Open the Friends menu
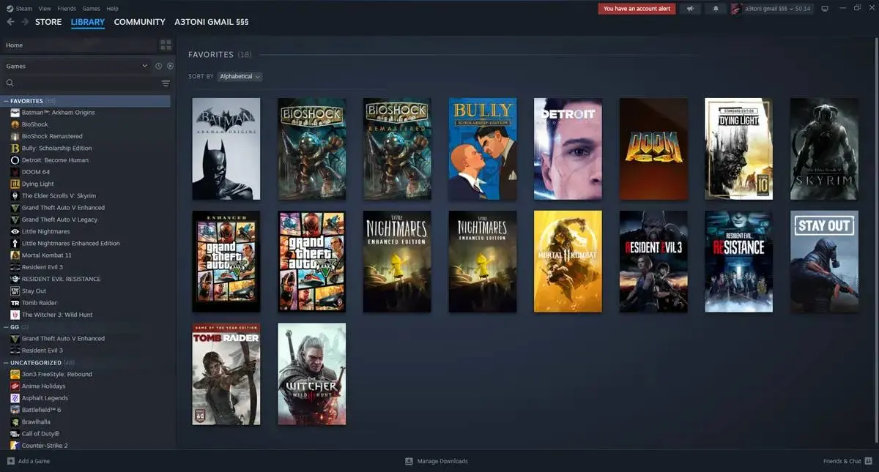The height and width of the screenshot is (472, 879). [67, 9]
